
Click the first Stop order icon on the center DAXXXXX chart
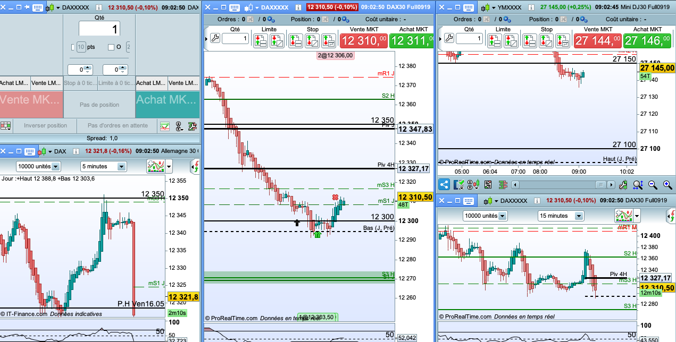(296, 40)
